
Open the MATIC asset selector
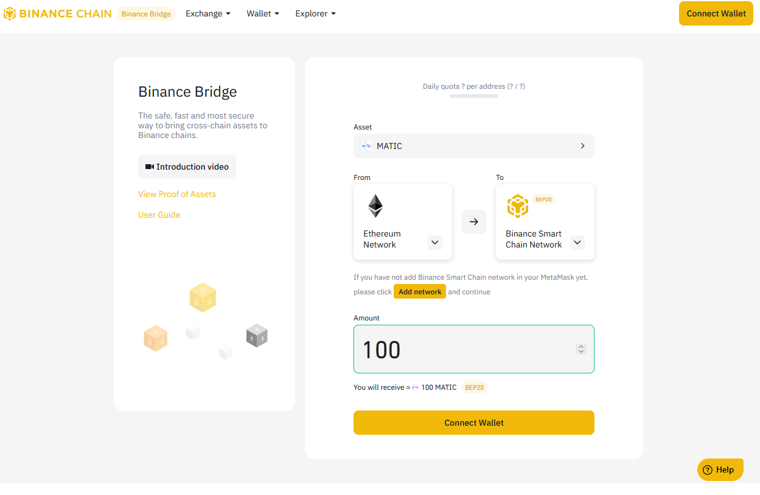(x=473, y=146)
